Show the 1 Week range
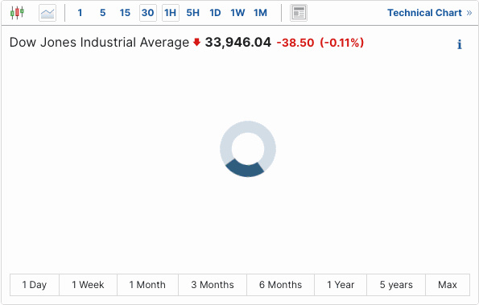Viewport: 479px width, 305px height. coord(88,285)
